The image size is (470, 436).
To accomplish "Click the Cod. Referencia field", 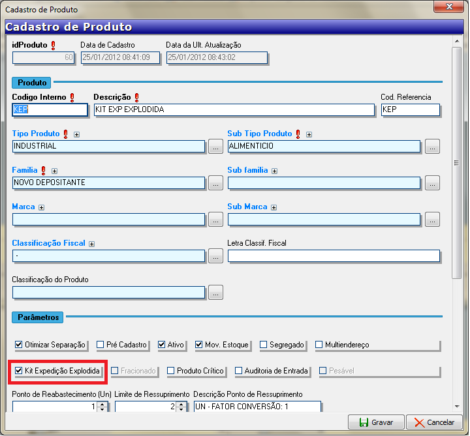I will point(411,110).
